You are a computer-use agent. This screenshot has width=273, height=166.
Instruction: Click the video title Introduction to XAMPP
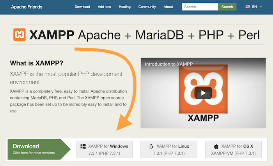(169, 64)
